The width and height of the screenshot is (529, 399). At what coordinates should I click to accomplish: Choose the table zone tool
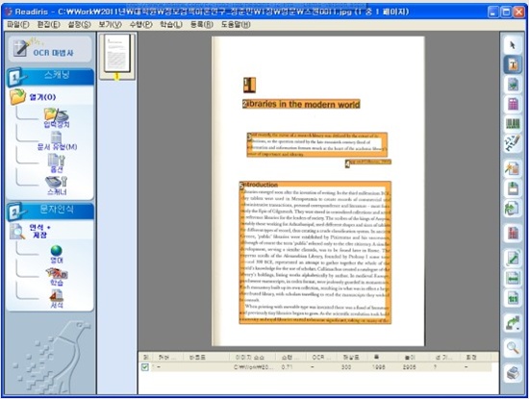click(x=513, y=104)
